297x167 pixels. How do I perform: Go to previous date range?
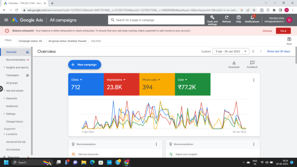[x=253, y=51]
